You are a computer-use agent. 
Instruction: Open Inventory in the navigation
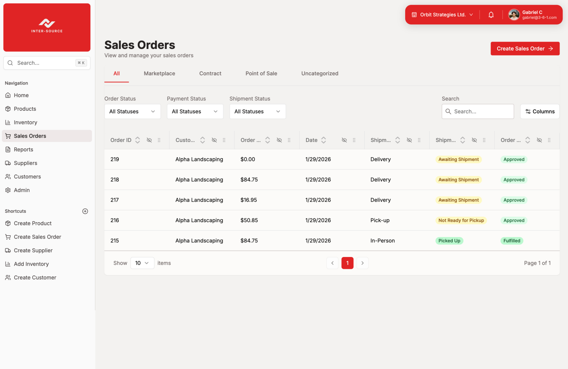click(x=25, y=122)
